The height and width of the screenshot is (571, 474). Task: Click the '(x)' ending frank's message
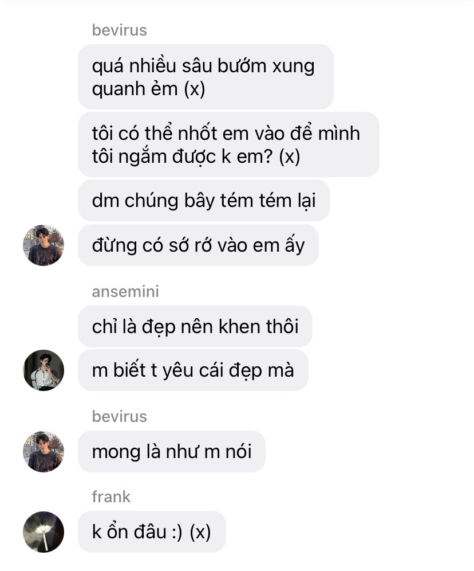[200, 532]
